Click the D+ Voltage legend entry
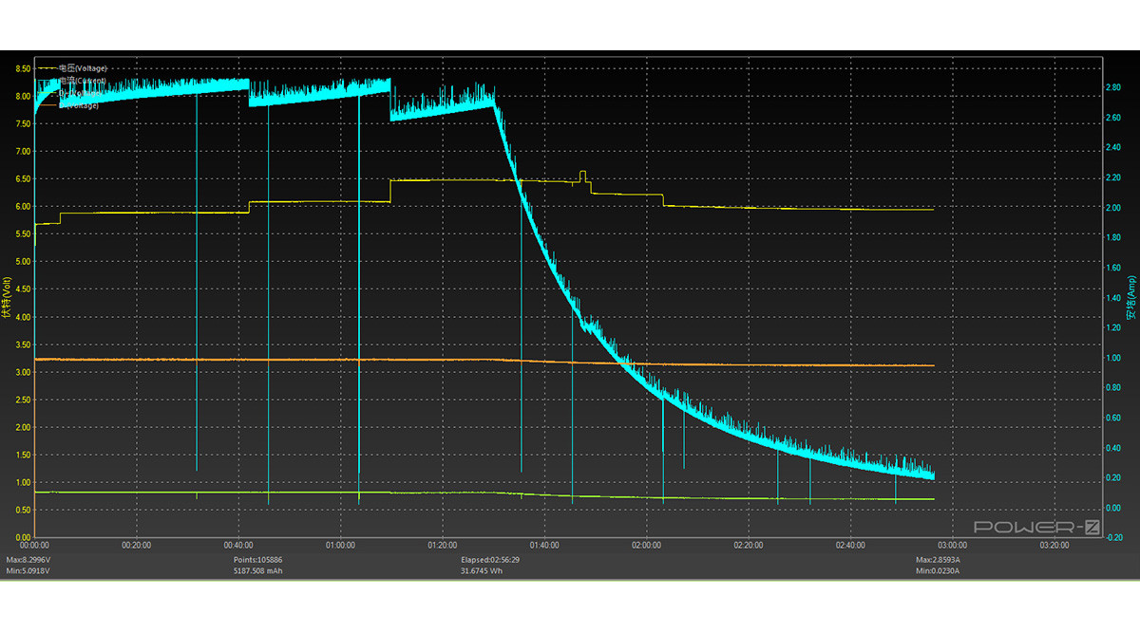This screenshot has height=633, width=1140. pos(80,93)
